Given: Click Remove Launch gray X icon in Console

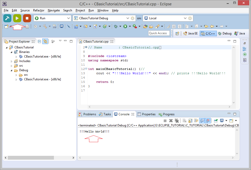Looking at the screenshot, I should [x=171, y=121].
